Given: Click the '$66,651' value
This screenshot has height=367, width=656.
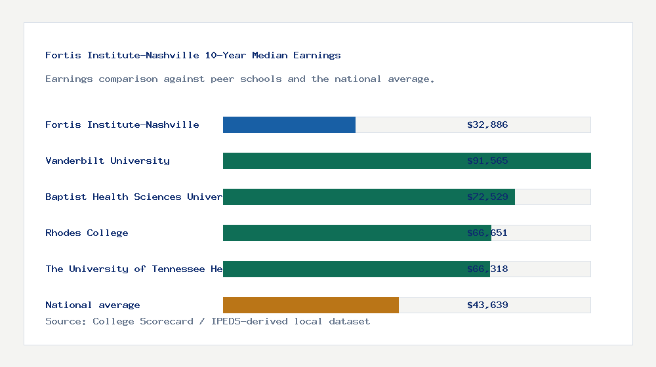Looking at the screenshot, I should 487,233.
